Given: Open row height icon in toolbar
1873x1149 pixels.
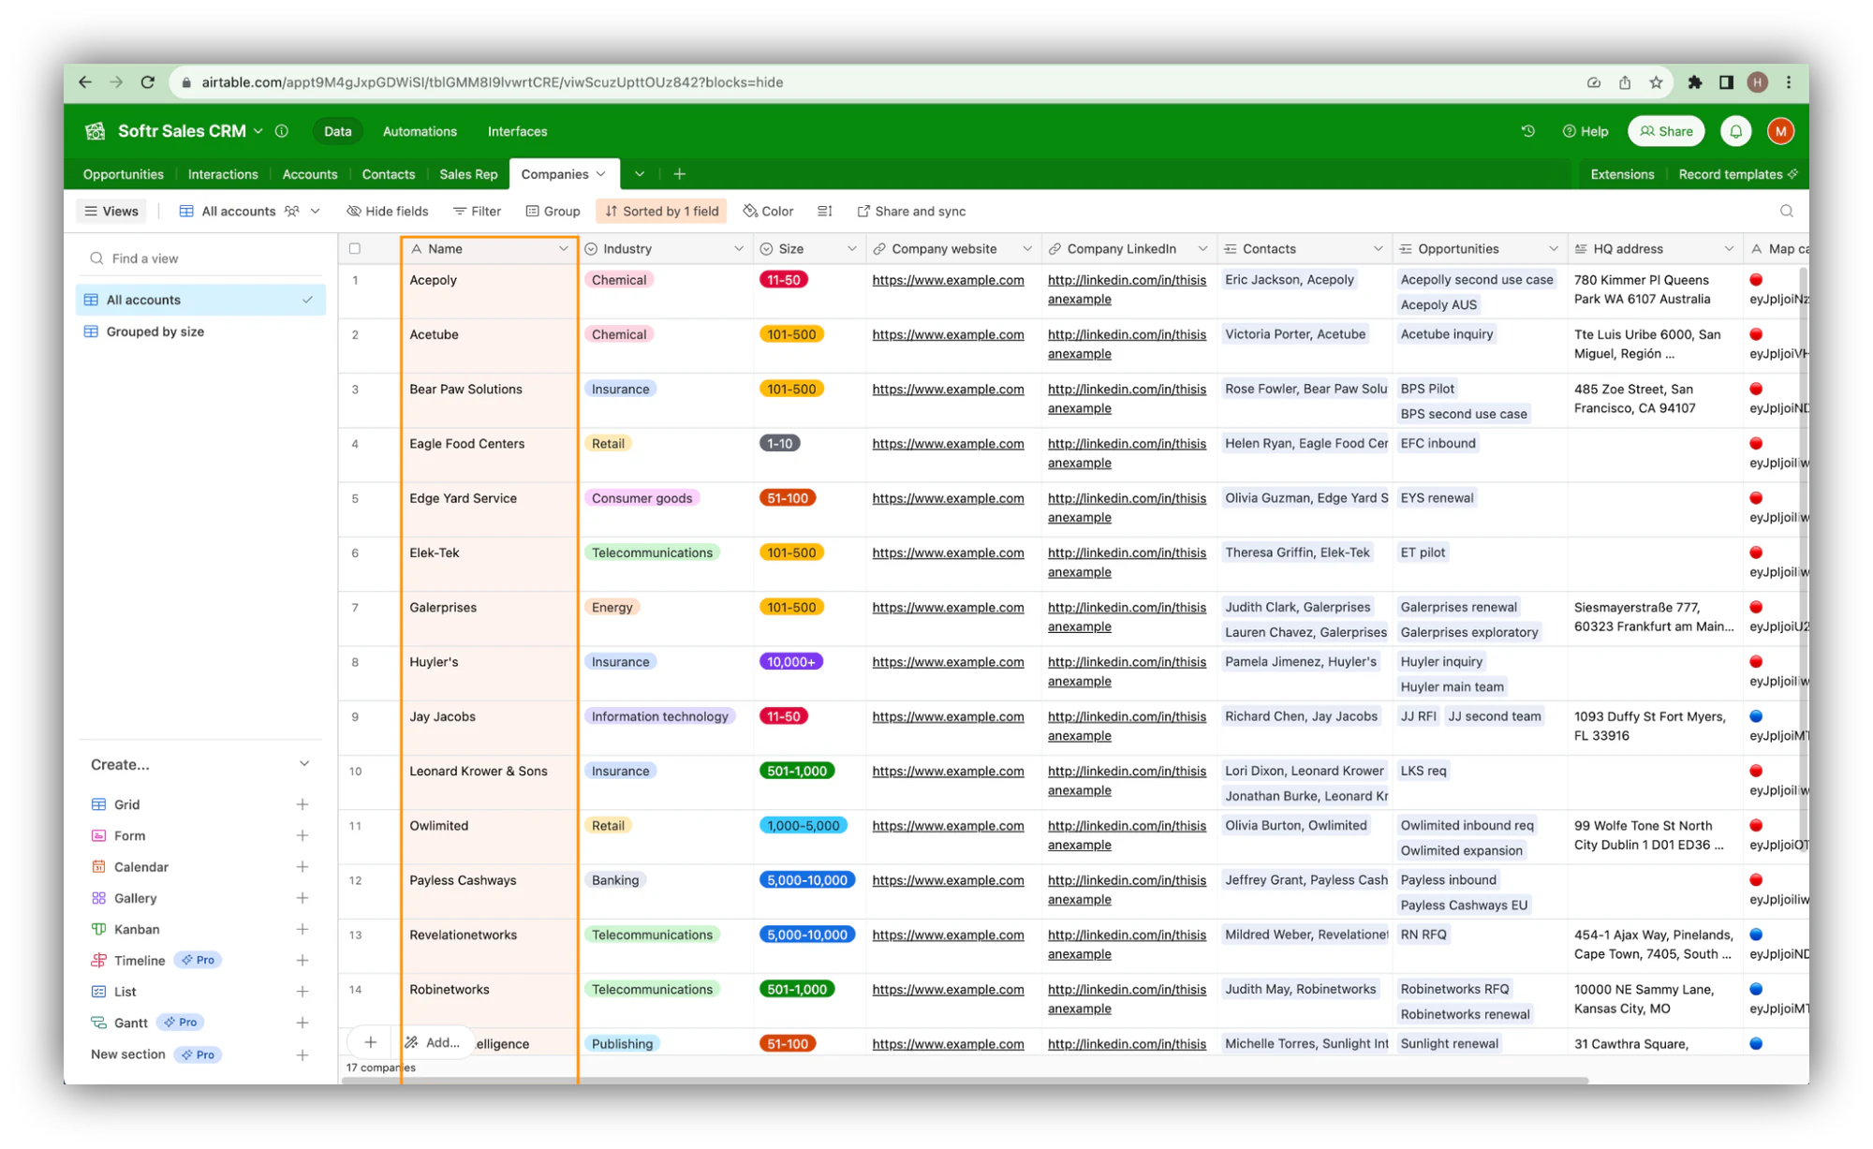Looking at the screenshot, I should click(x=824, y=211).
